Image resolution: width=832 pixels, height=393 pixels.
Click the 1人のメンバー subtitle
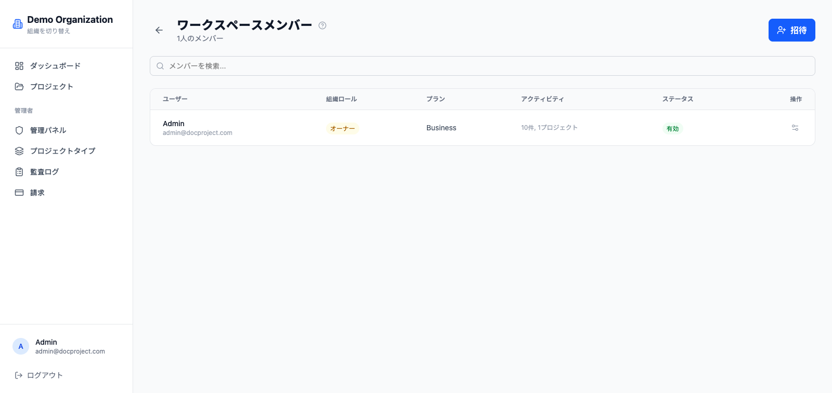pyautogui.click(x=200, y=38)
